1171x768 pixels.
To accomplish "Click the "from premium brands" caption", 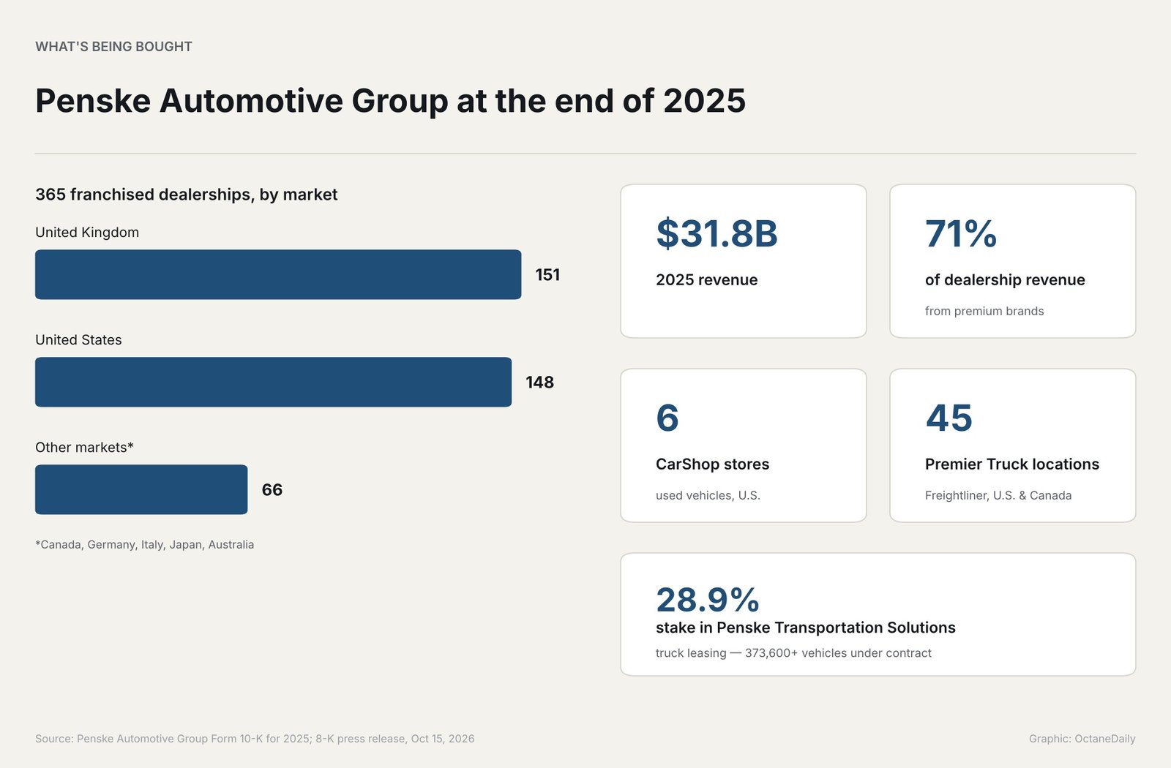I will pyautogui.click(x=984, y=311).
